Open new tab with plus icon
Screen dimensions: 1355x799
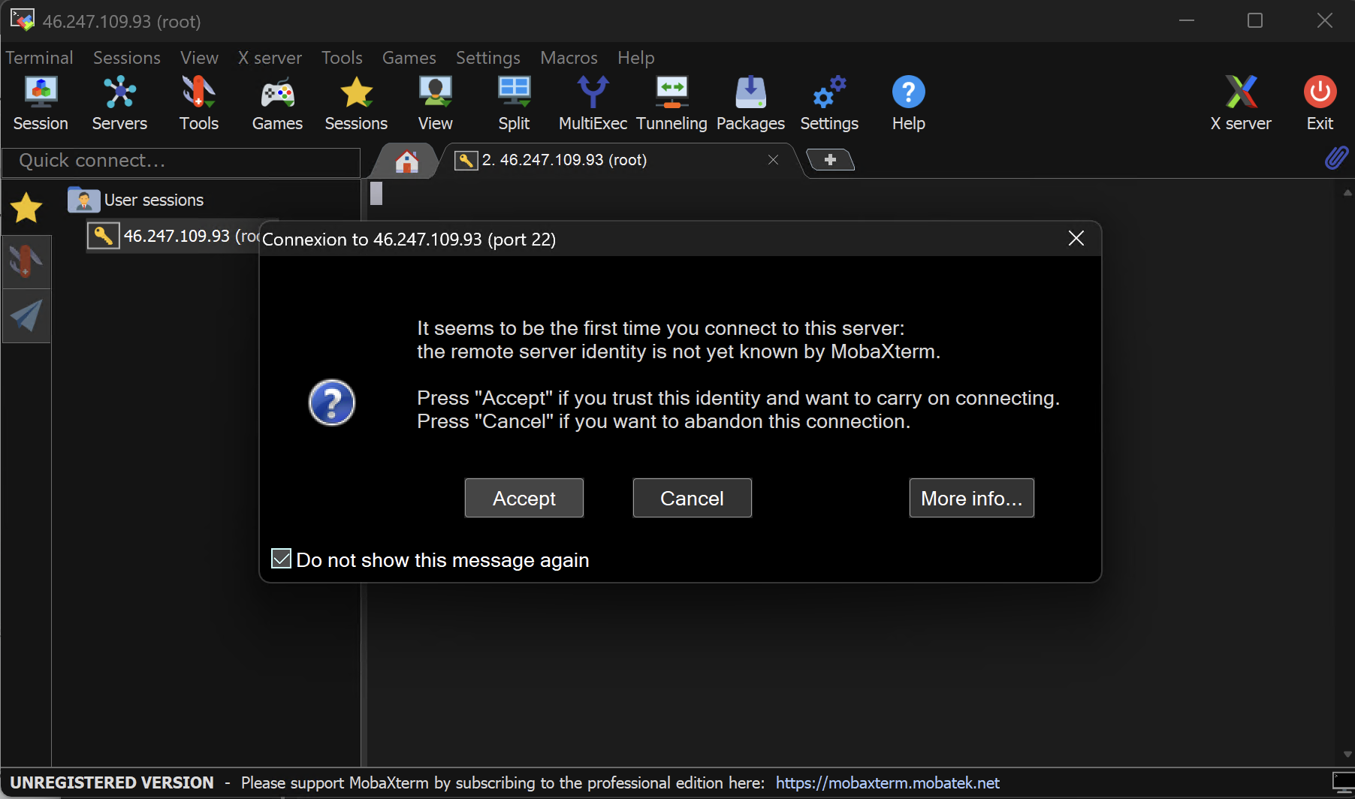[830, 159]
